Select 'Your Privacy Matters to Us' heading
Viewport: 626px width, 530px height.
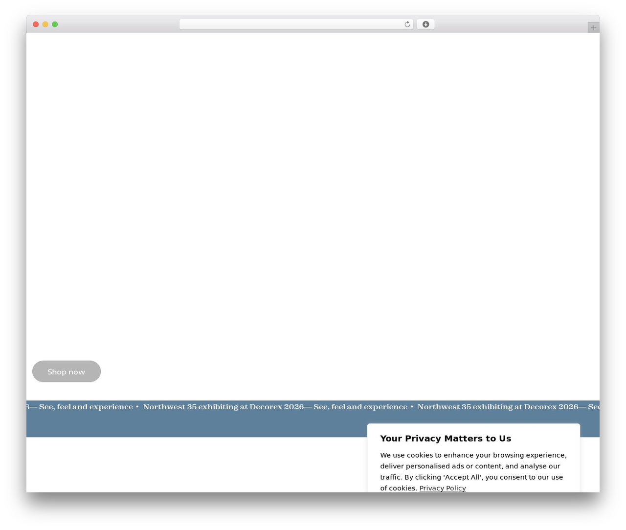click(446, 439)
